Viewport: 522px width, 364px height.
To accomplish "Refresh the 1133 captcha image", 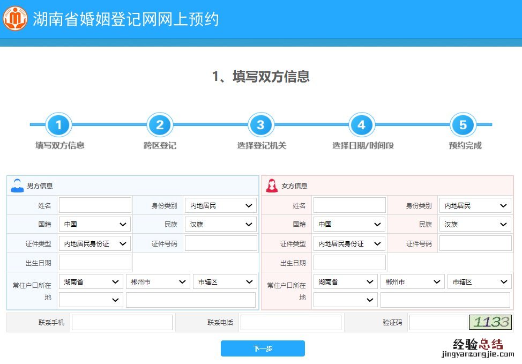I will coord(490,322).
